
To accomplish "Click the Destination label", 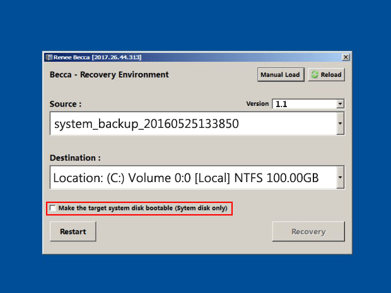I will pyautogui.click(x=75, y=158).
